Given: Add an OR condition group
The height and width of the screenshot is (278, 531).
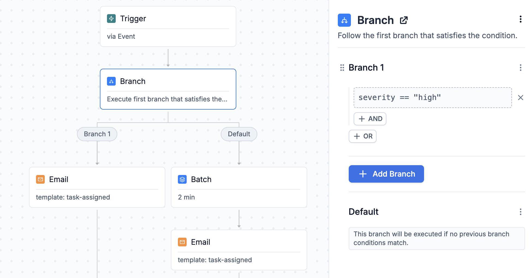Looking at the screenshot, I should [363, 136].
